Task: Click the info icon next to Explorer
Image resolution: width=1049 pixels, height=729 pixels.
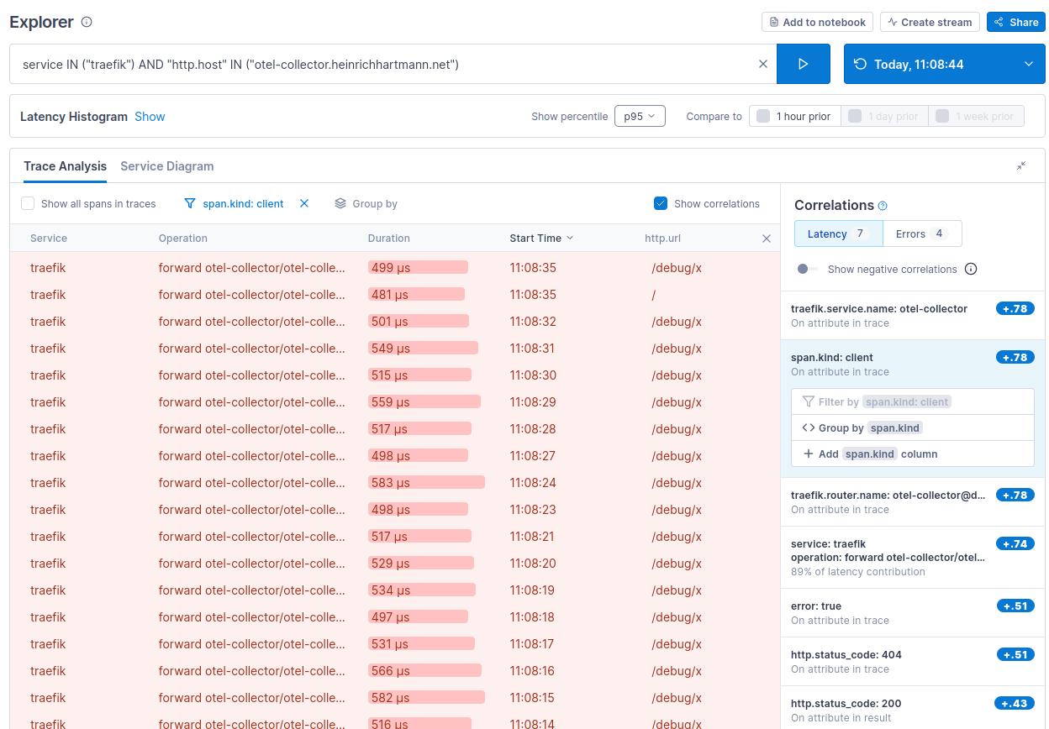Action: (x=86, y=22)
